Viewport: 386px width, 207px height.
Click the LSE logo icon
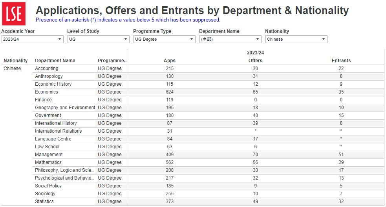coord(14,14)
